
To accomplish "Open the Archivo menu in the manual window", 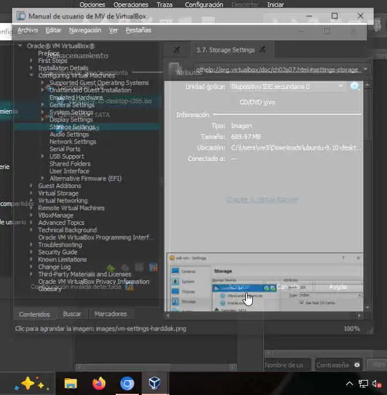I will pos(28,30).
